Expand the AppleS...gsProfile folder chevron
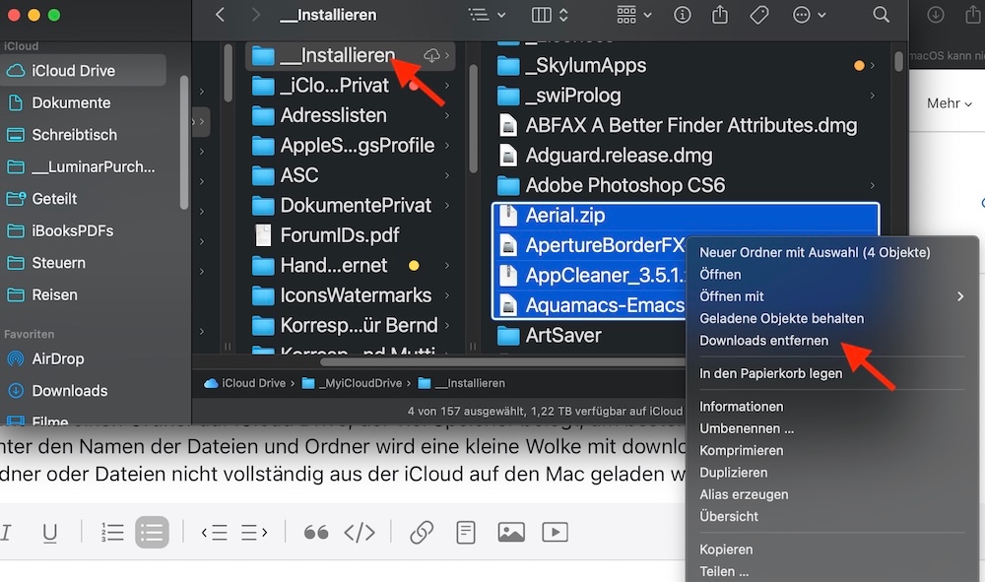The height and width of the screenshot is (582, 985). tap(446, 145)
